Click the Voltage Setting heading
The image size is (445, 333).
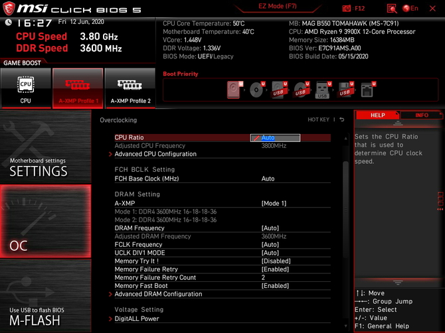[139, 310]
